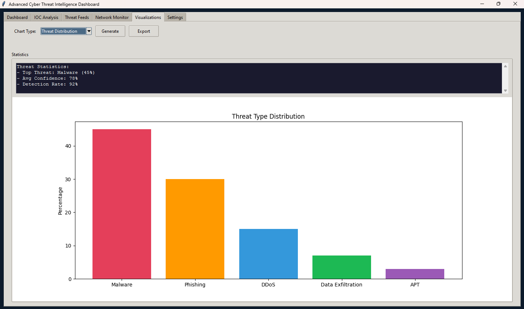Expand the Chart Type dropdown arrow
Viewport: 524px width, 309px height.
point(89,31)
